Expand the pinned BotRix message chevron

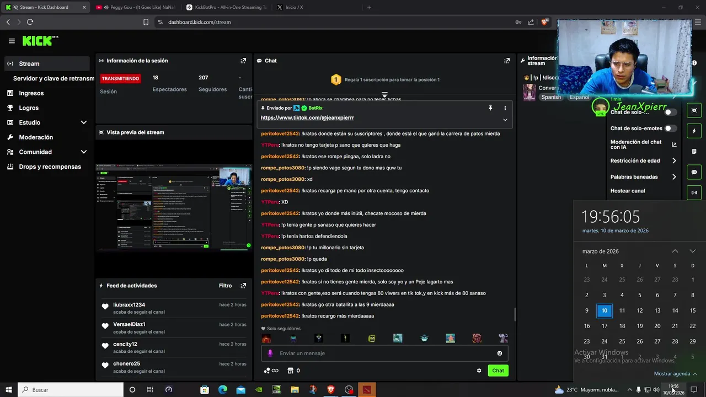pos(505,120)
